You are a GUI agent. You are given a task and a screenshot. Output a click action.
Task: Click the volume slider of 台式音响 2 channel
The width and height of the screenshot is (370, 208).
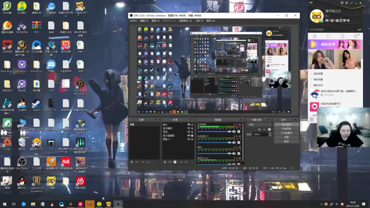pyautogui.click(x=214, y=142)
